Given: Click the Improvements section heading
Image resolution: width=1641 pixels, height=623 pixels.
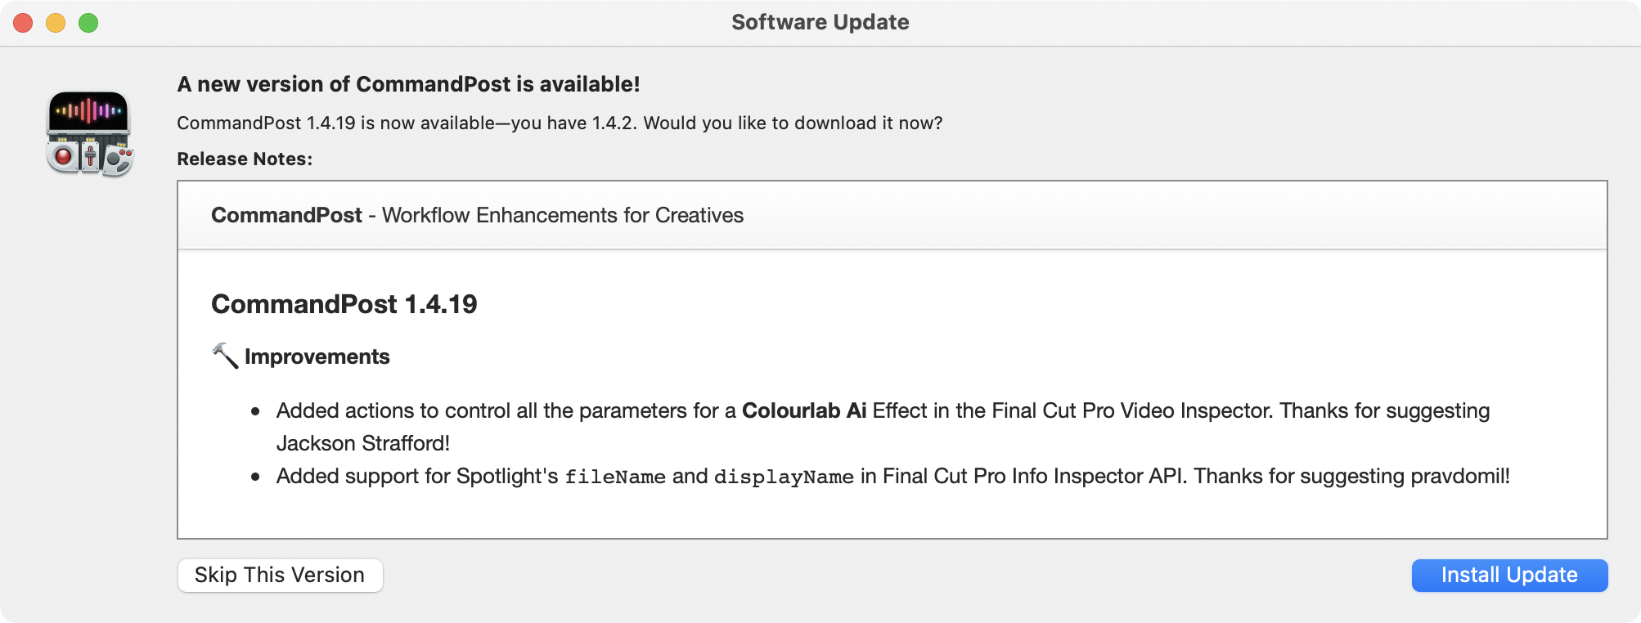Looking at the screenshot, I should pyautogui.click(x=317, y=356).
